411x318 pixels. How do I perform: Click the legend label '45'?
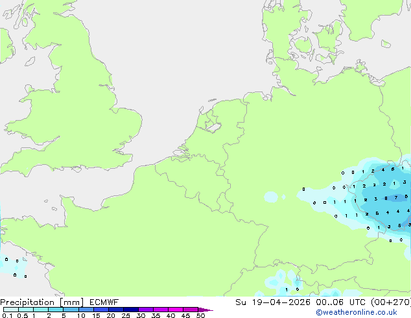[185, 315]
